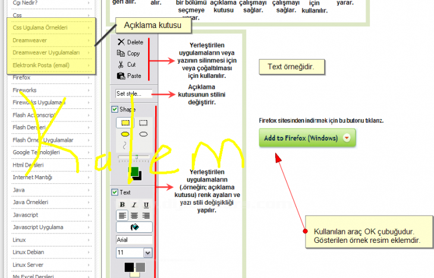Apply Bold text formatting
The image size is (434, 278).
122,205
